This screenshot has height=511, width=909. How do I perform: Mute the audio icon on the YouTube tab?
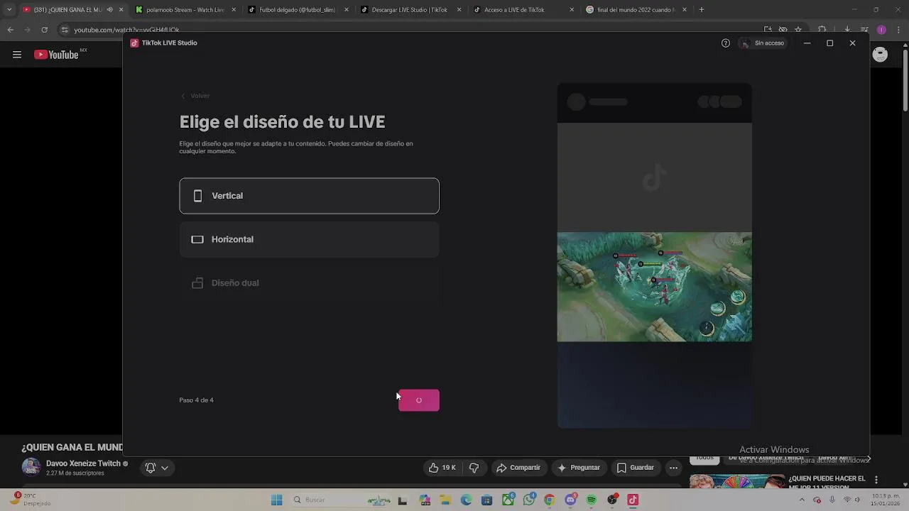109,10
